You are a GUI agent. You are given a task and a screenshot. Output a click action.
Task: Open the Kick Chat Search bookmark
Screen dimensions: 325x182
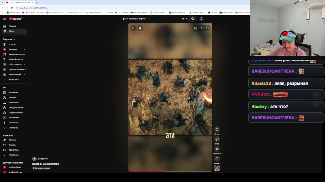pos(226,12)
